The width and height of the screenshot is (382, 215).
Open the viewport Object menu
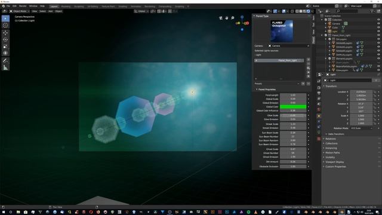coord(58,11)
